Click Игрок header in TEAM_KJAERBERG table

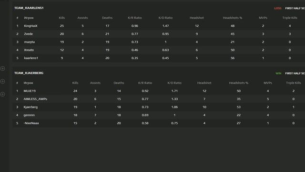pos(29,83)
